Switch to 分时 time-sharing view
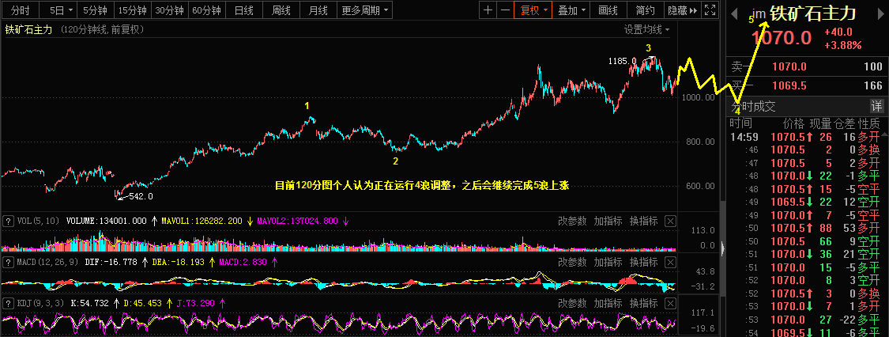This screenshot has width=889, height=337. 21,10
